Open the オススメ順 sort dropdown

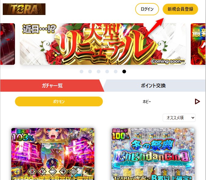(x=179, y=118)
